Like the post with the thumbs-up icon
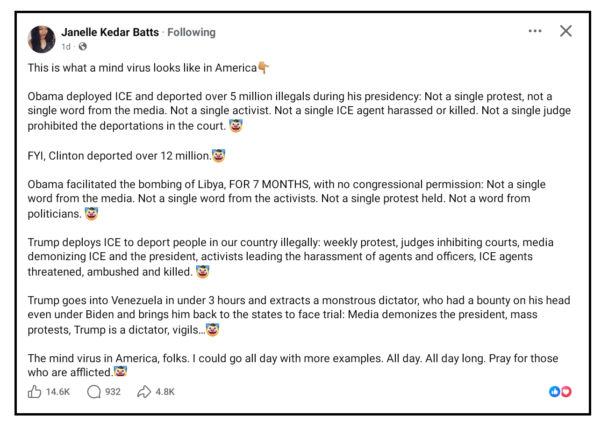The width and height of the screenshot is (601, 423). pyautogui.click(x=35, y=392)
